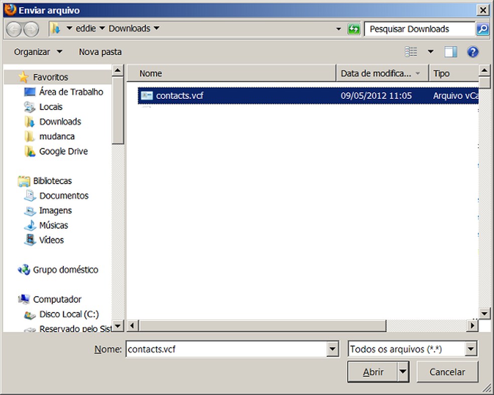Select Downloads in Favoritos list

(60, 121)
